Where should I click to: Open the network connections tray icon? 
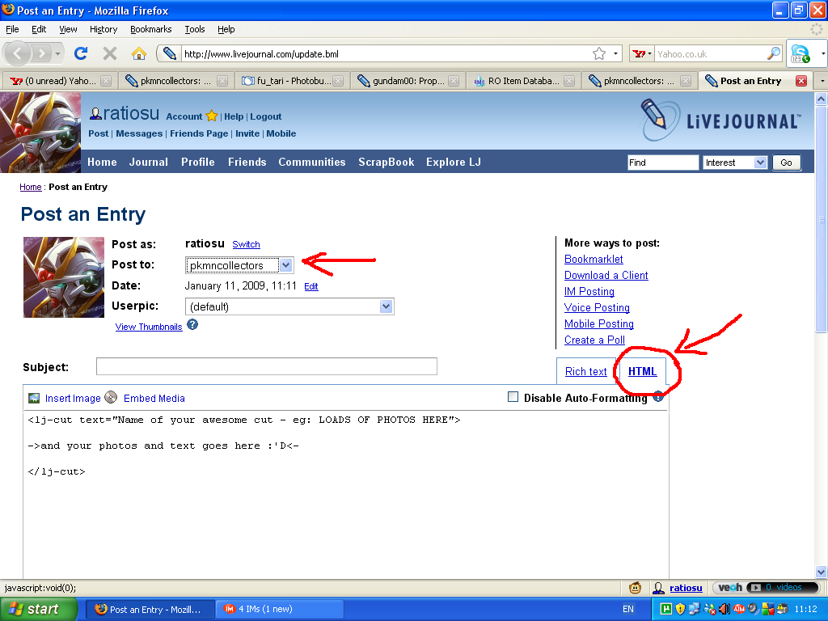click(x=694, y=609)
